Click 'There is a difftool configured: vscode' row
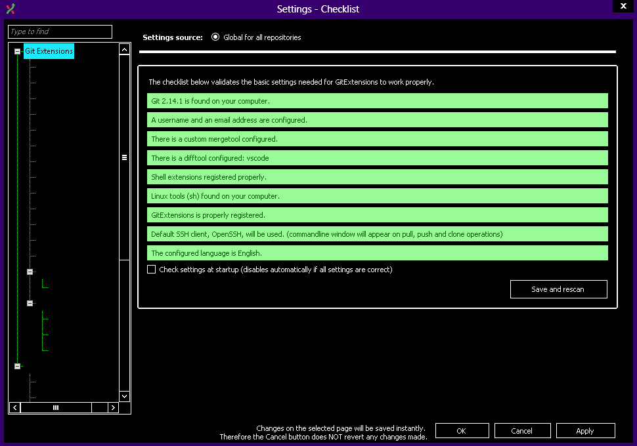 (x=378, y=158)
